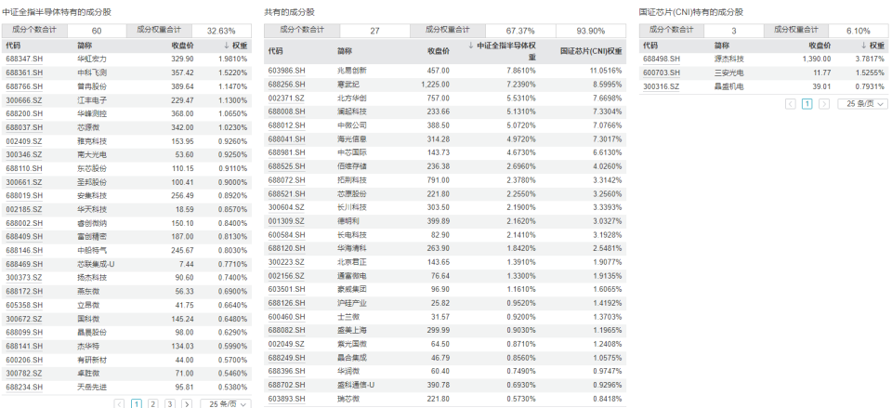Click the 1,225.00 closing price cell
This screenshot has width=892, height=408.
[x=435, y=85]
